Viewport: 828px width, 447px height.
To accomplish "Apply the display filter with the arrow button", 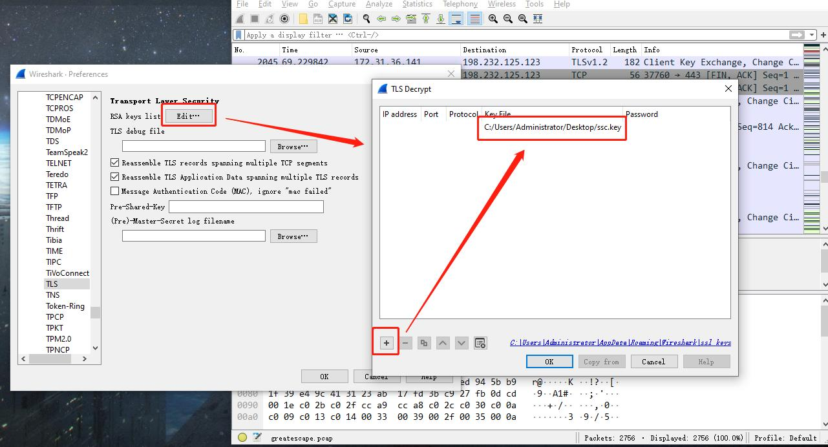I will pos(797,35).
